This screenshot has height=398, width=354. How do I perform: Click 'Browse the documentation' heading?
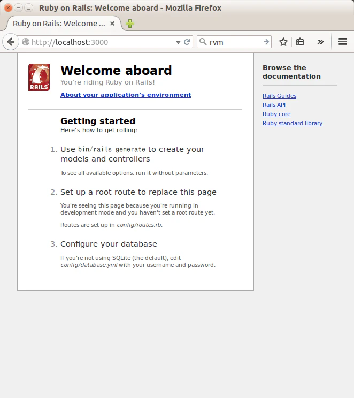click(x=291, y=72)
